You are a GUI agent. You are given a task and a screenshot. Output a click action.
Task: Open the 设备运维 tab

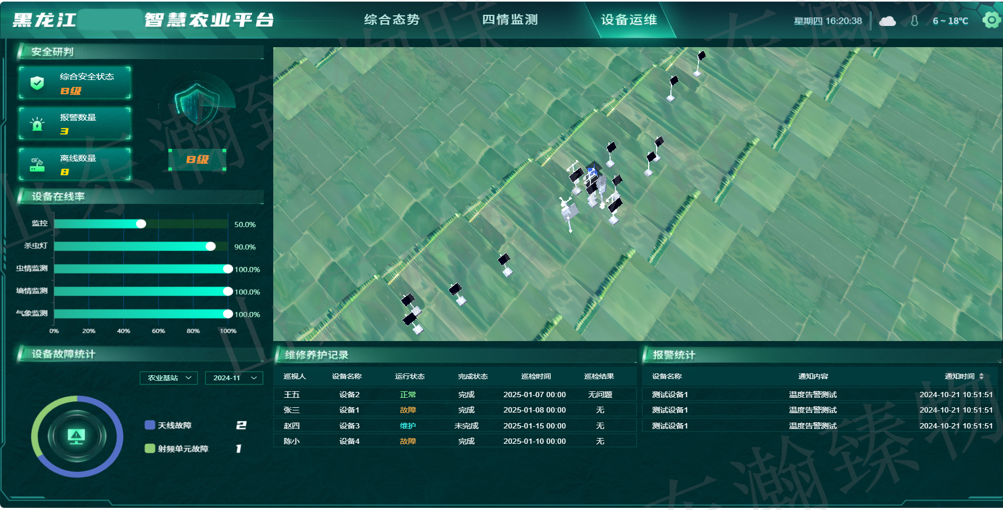(x=629, y=20)
